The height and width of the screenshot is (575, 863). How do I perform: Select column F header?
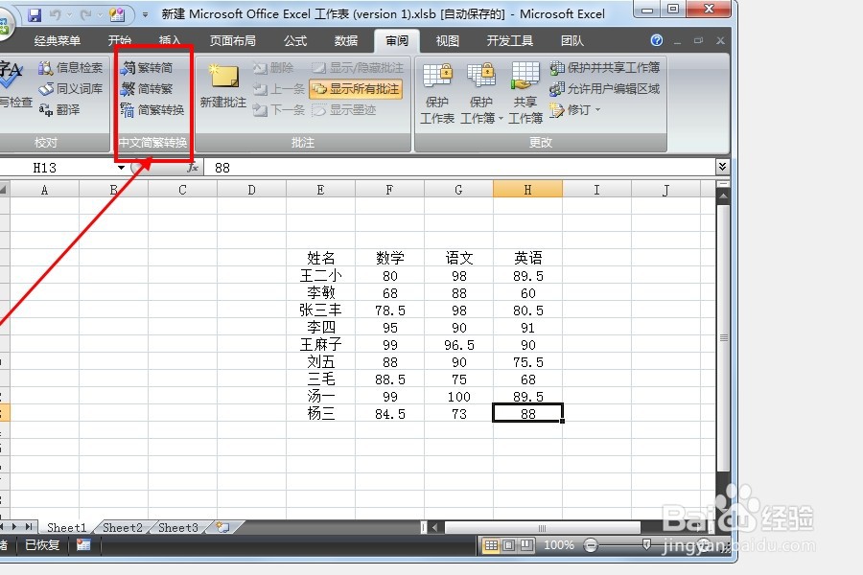[389, 190]
